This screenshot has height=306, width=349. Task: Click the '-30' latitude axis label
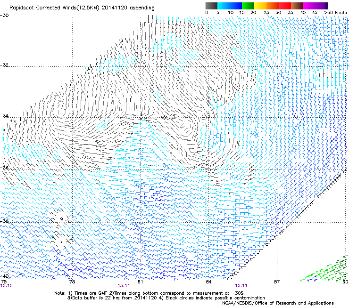4,16
